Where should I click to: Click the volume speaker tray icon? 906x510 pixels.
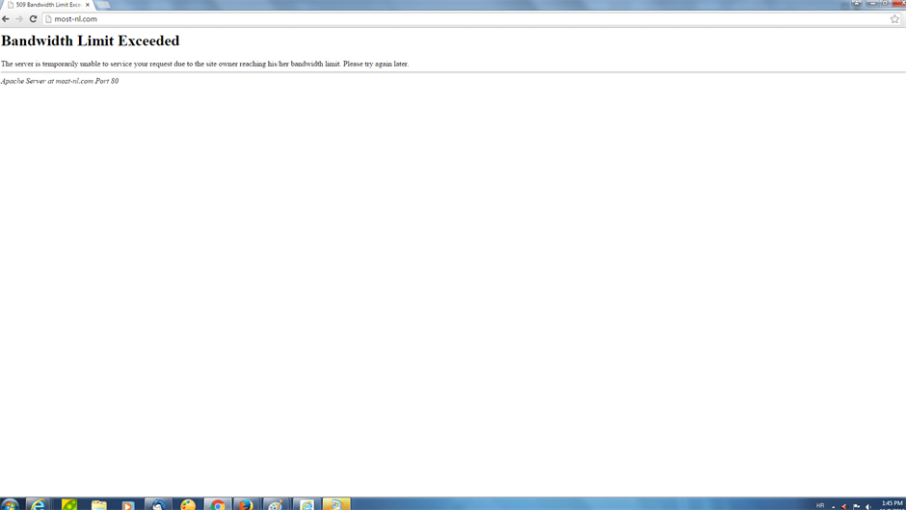pos(867,506)
